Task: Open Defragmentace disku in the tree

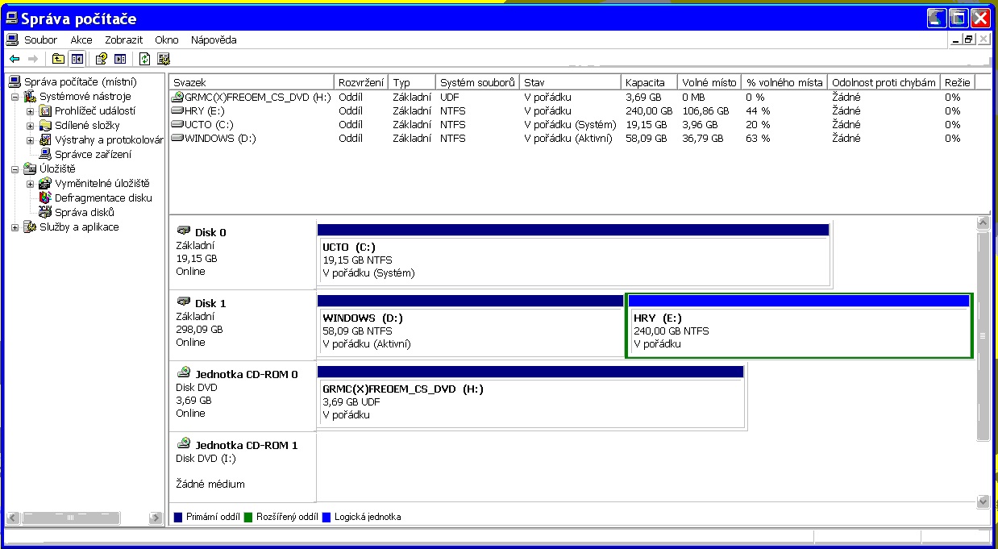Action: [x=102, y=198]
